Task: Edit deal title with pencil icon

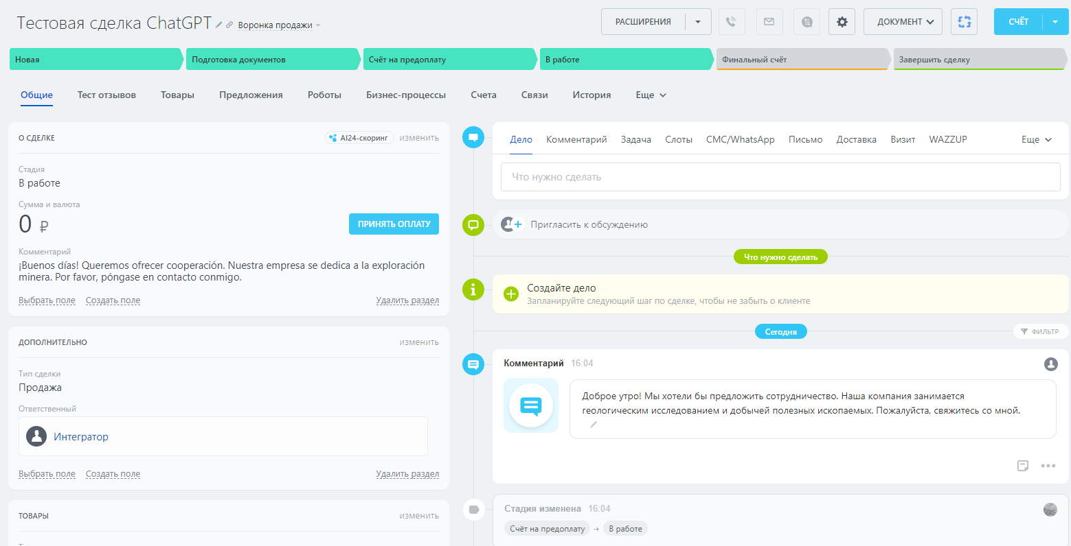Action: (219, 25)
